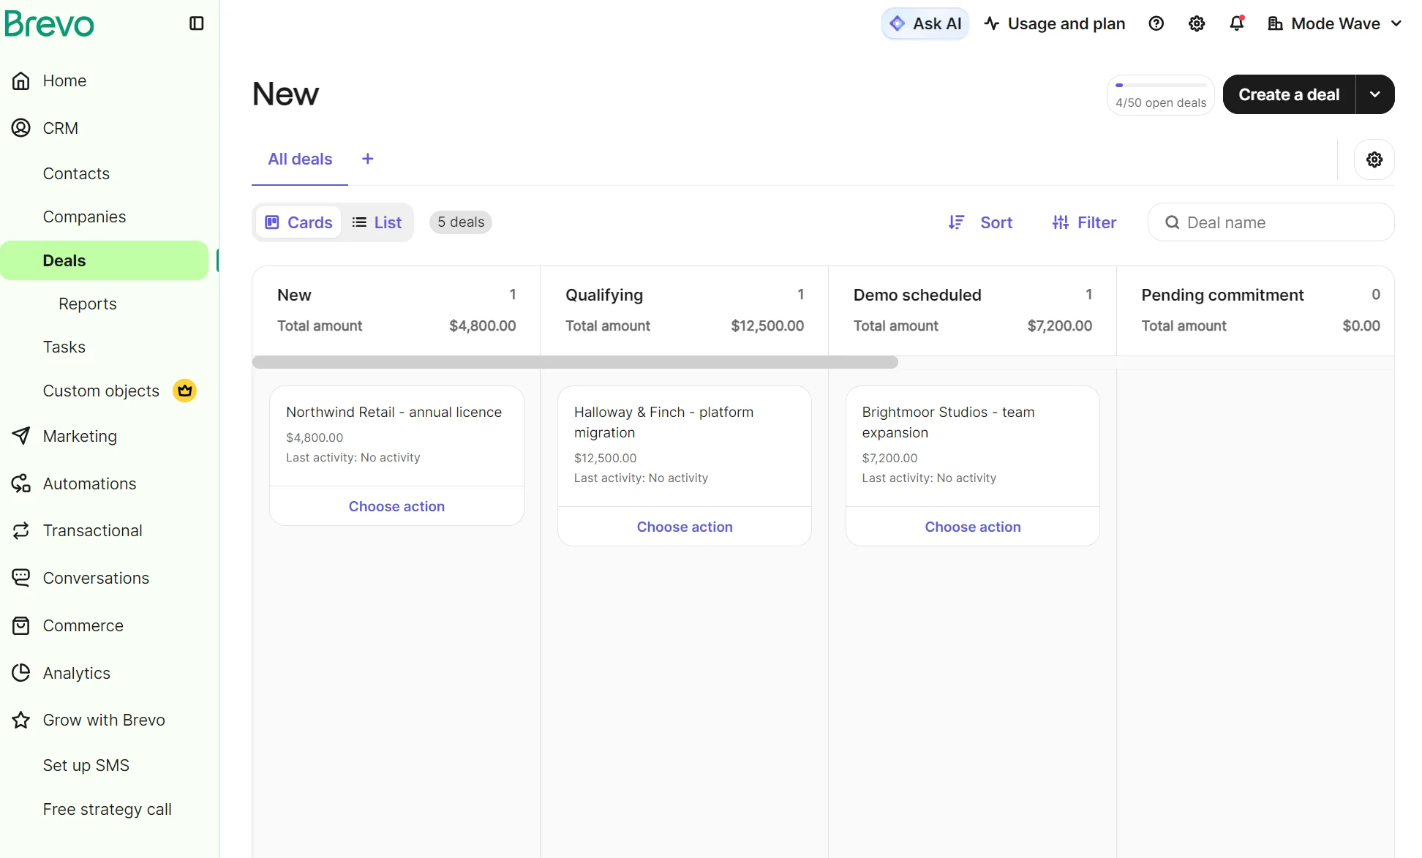Open Custom objects in the sidebar
Image resolution: width=1422 pixels, height=858 pixels.
click(x=101, y=391)
